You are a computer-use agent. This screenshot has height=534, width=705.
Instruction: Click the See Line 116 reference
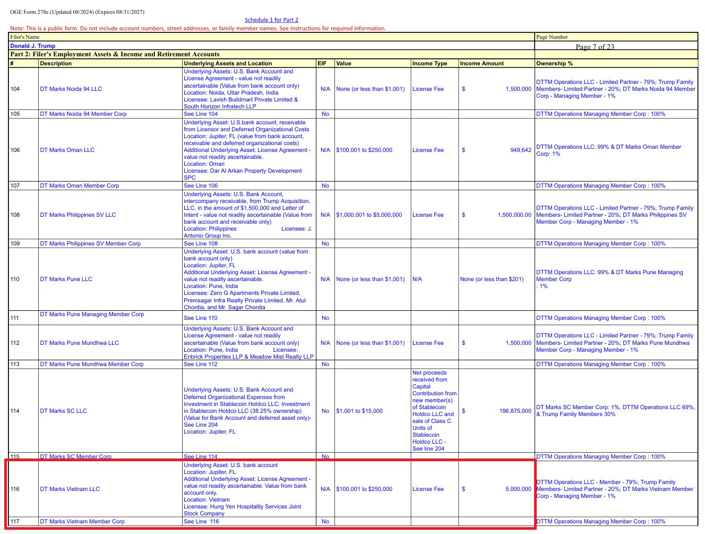pyautogui.click(x=201, y=521)
